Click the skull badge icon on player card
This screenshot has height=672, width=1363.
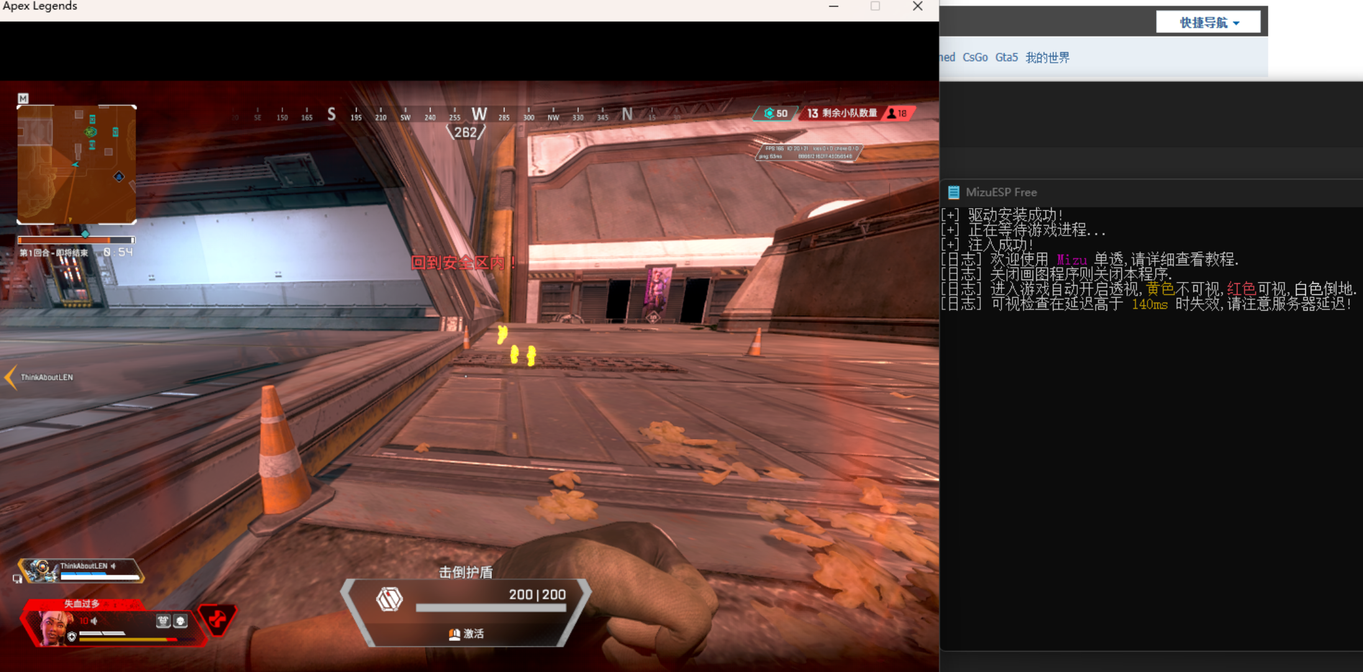pyautogui.click(x=180, y=620)
